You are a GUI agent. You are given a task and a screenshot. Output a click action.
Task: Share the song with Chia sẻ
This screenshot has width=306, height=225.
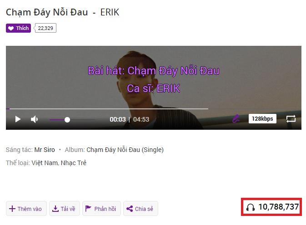click(140, 209)
